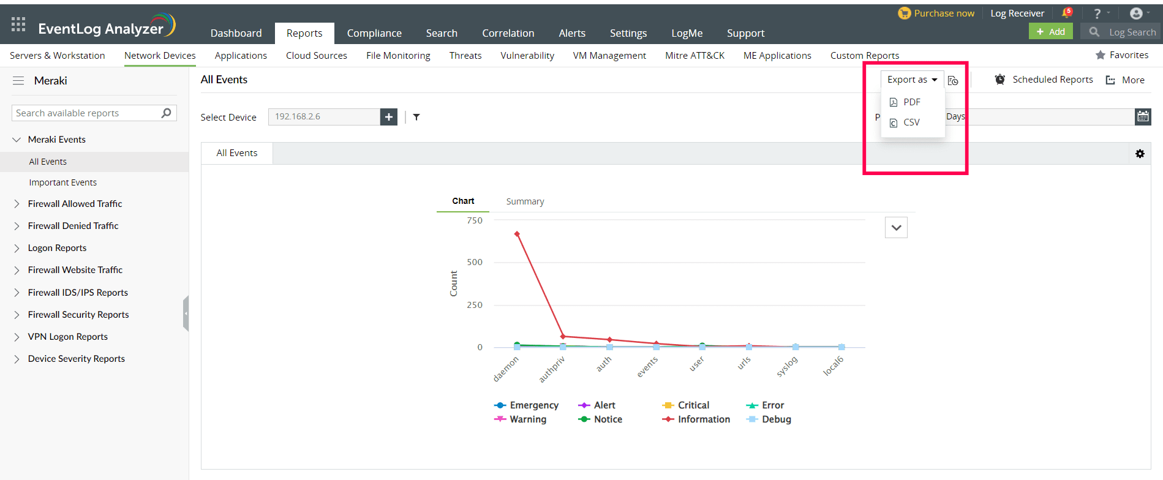Click the Search available reports field

click(94, 113)
